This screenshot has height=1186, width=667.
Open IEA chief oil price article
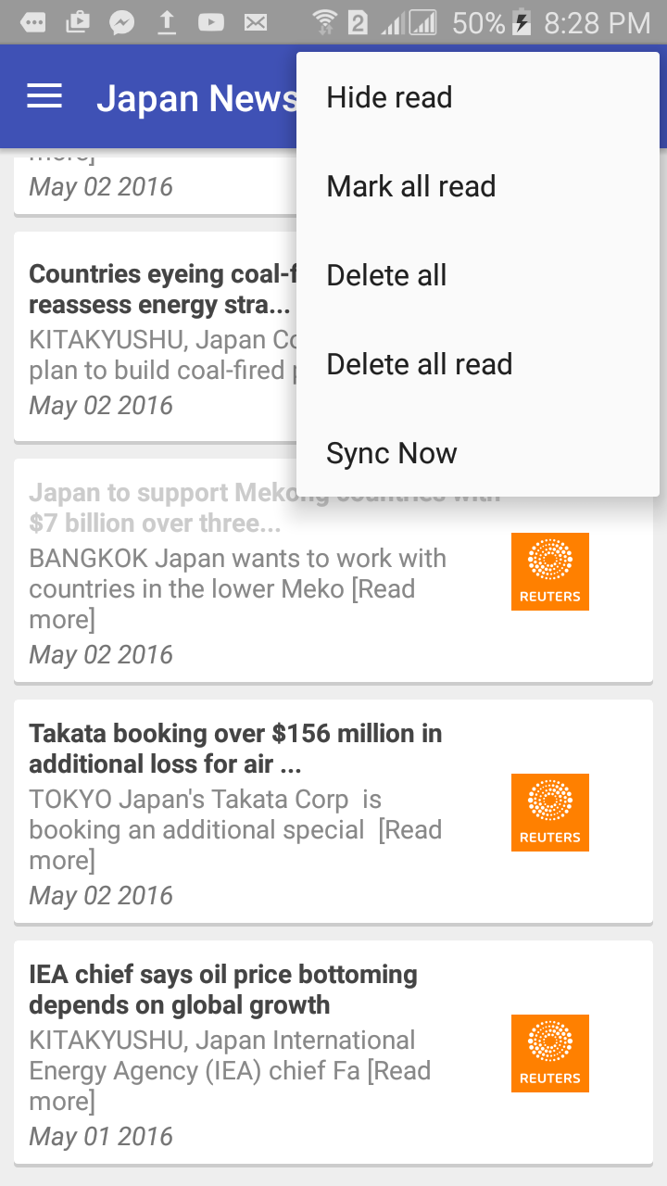223,990
